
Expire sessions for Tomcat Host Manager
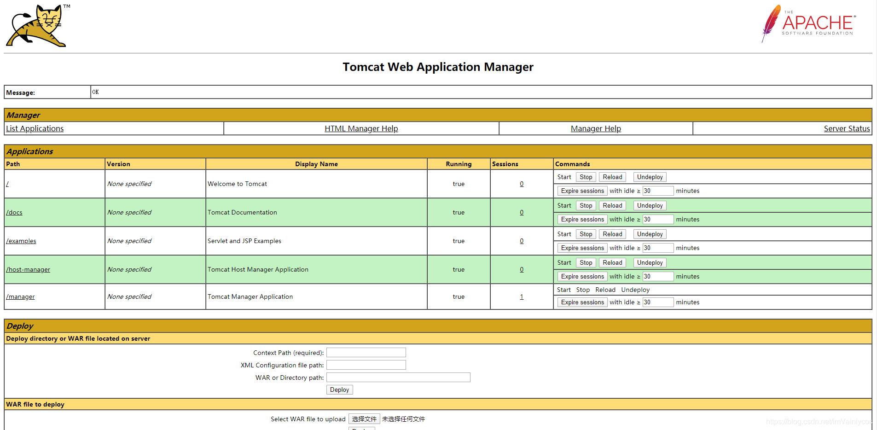point(582,276)
